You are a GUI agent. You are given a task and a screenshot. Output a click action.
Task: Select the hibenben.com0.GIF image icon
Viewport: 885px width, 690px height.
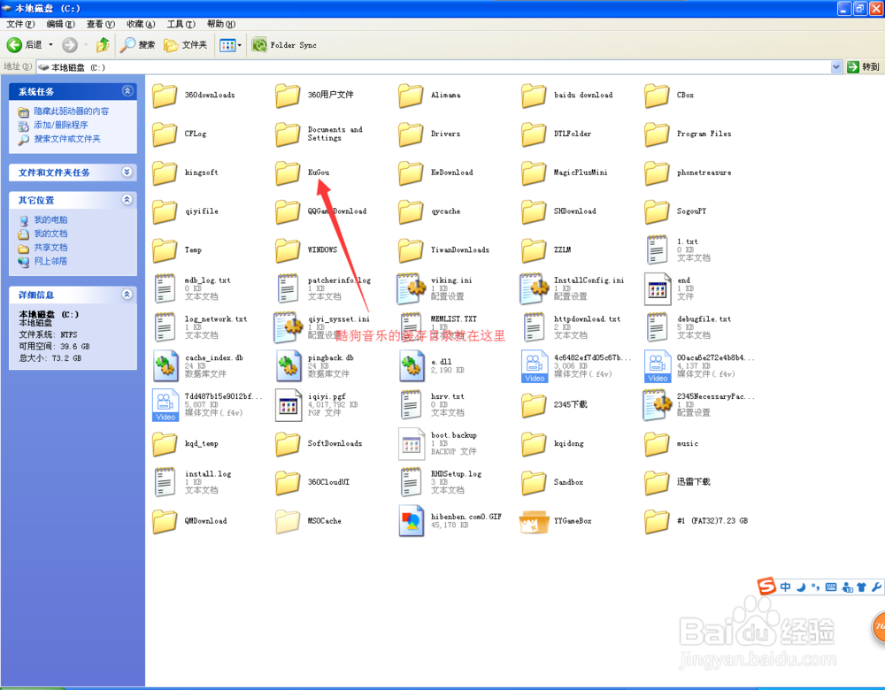(x=412, y=521)
